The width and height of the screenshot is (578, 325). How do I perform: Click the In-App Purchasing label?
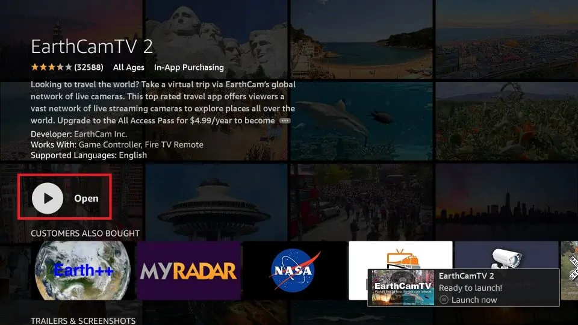pos(188,67)
